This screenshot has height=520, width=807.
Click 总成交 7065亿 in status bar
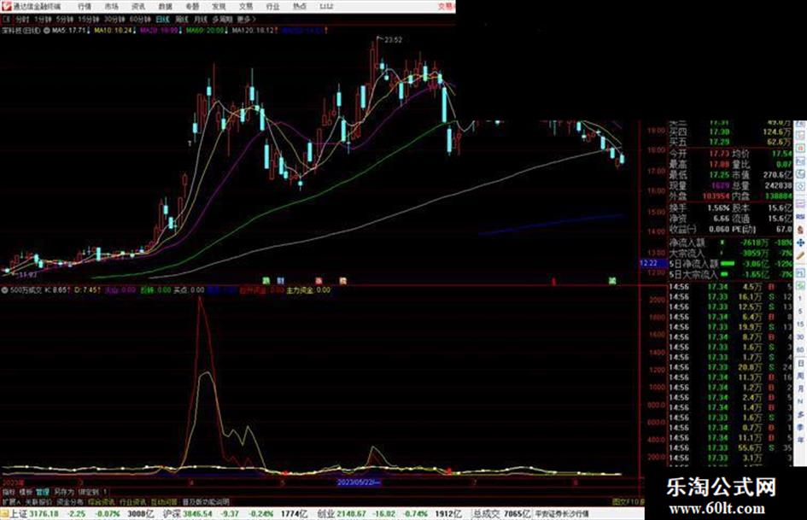pyautogui.click(x=501, y=513)
